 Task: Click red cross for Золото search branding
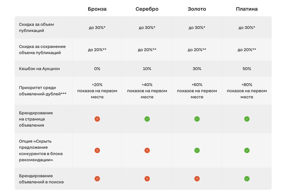pos(197,179)
